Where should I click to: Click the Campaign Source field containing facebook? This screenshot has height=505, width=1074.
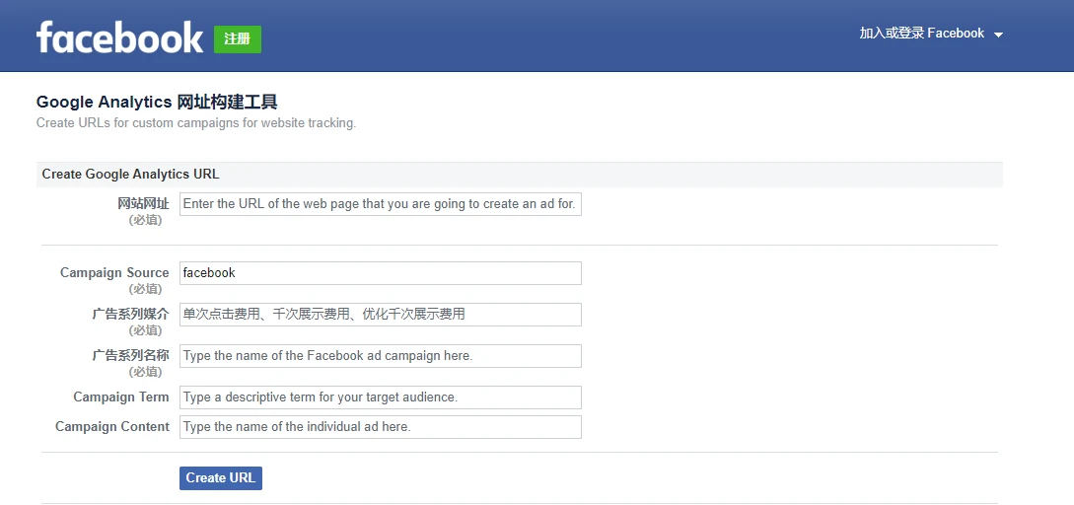(380, 273)
